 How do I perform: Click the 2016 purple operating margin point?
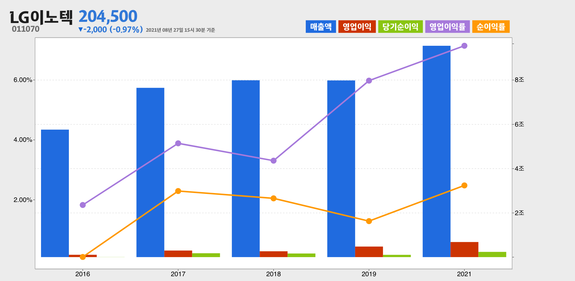tap(83, 205)
